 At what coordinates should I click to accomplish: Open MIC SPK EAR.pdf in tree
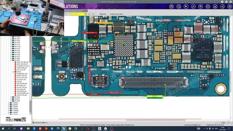[x=22, y=83]
